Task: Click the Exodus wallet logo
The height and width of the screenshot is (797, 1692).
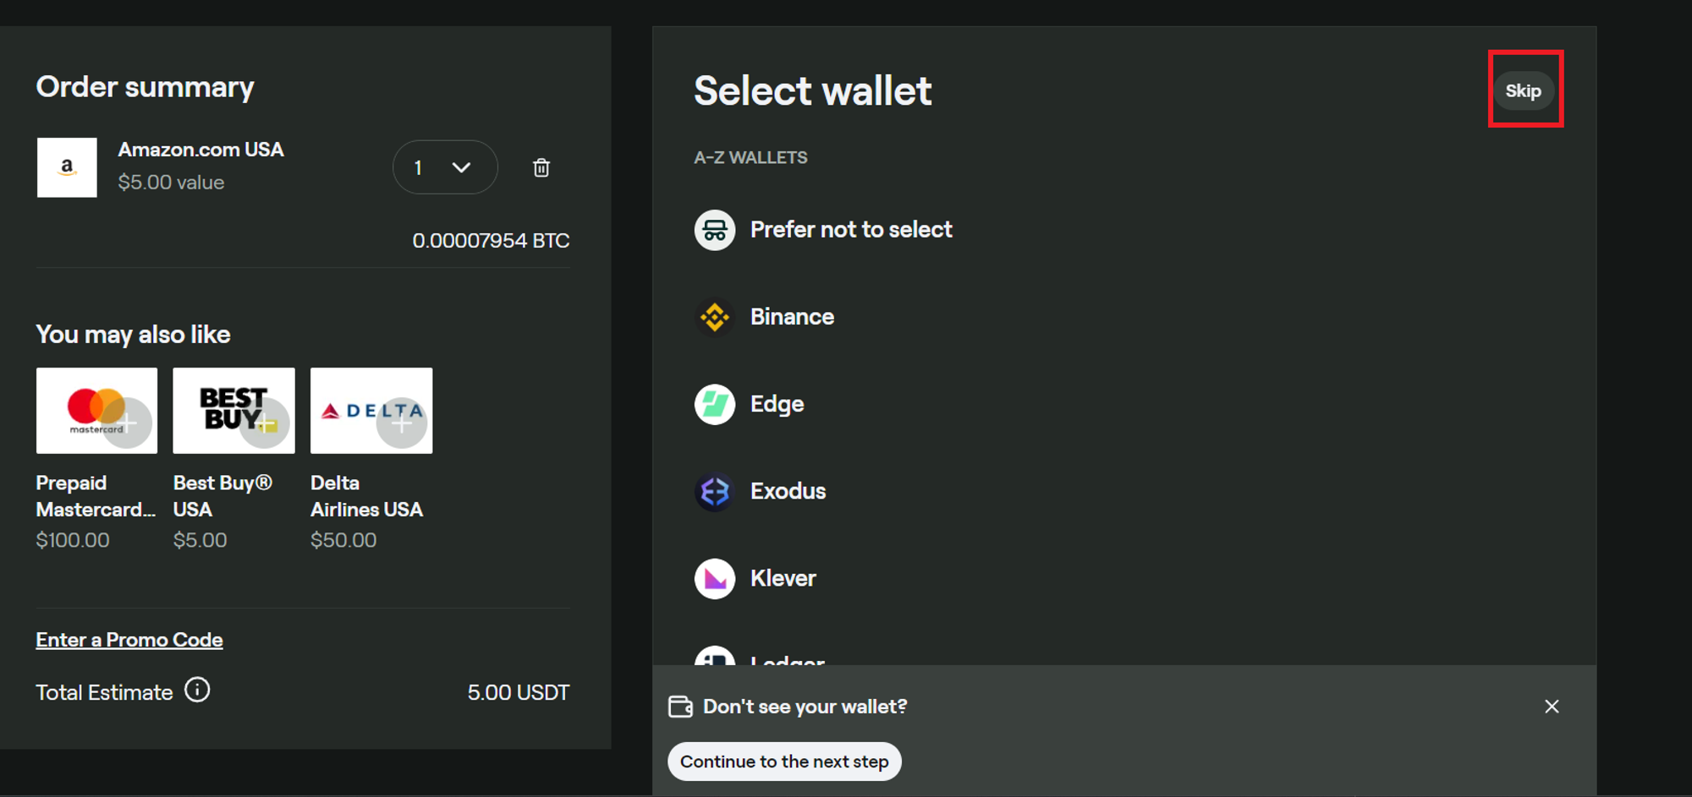Action: click(x=715, y=491)
